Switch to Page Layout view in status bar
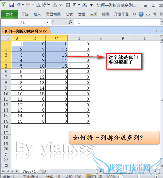Viewport: 163px width, 178px height. click(94, 176)
